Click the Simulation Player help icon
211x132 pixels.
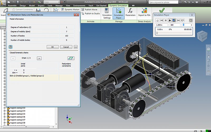click(x=191, y=20)
